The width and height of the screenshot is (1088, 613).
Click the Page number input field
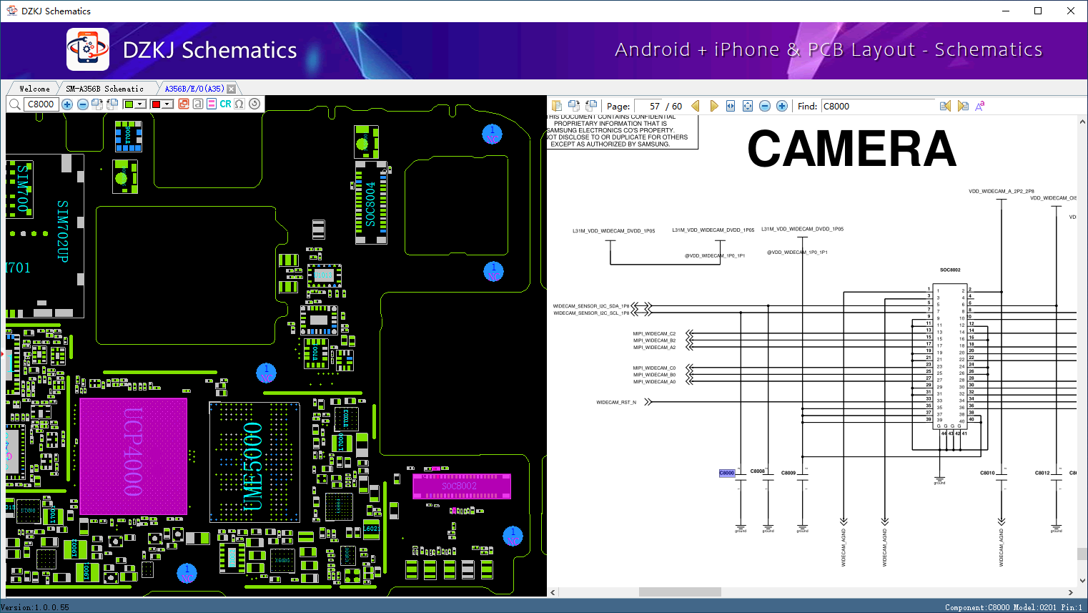pos(648,106)
